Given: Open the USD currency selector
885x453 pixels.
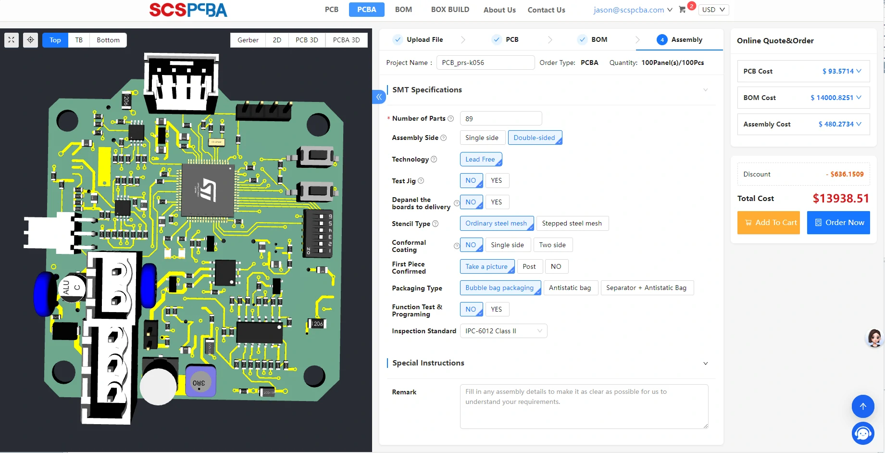Looking at the screenshot, I should 713,10.
